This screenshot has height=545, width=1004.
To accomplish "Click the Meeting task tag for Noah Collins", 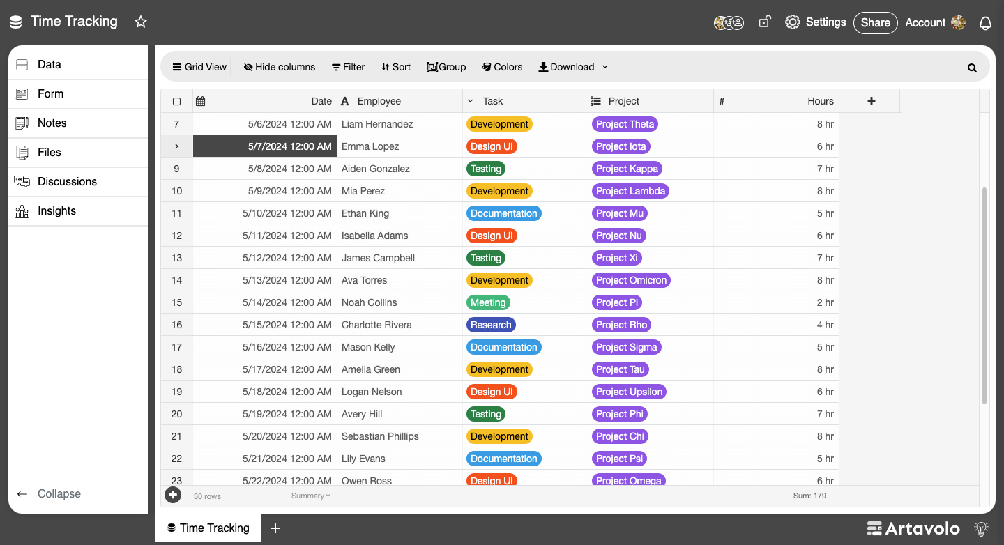I will tap(488, 302).
